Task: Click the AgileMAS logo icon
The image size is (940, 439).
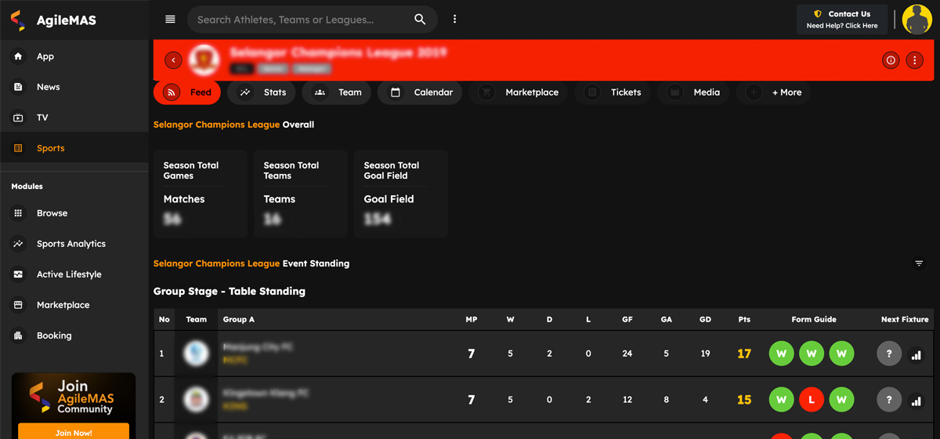Action: [x=18, y=20]
